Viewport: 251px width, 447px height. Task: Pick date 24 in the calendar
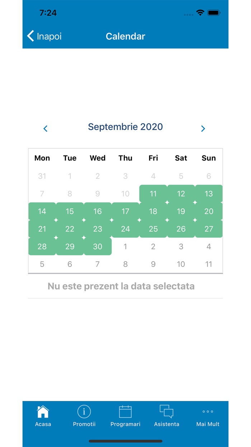126,229
